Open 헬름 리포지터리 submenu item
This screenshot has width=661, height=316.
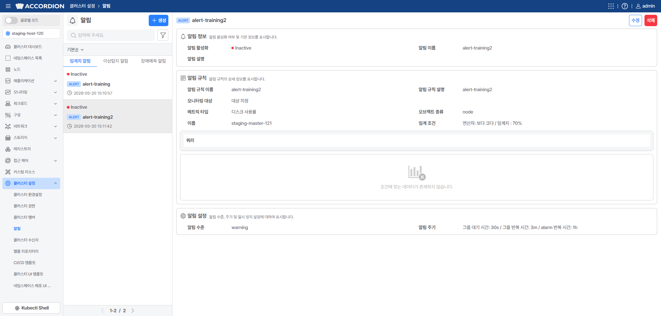click(x=26, y=251)
